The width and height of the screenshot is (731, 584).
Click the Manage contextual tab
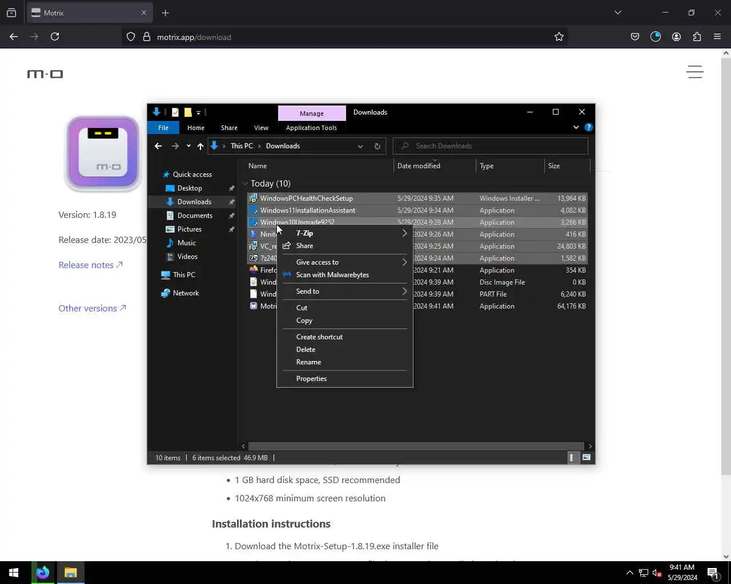pyautogui.click(x=312, y=113)
